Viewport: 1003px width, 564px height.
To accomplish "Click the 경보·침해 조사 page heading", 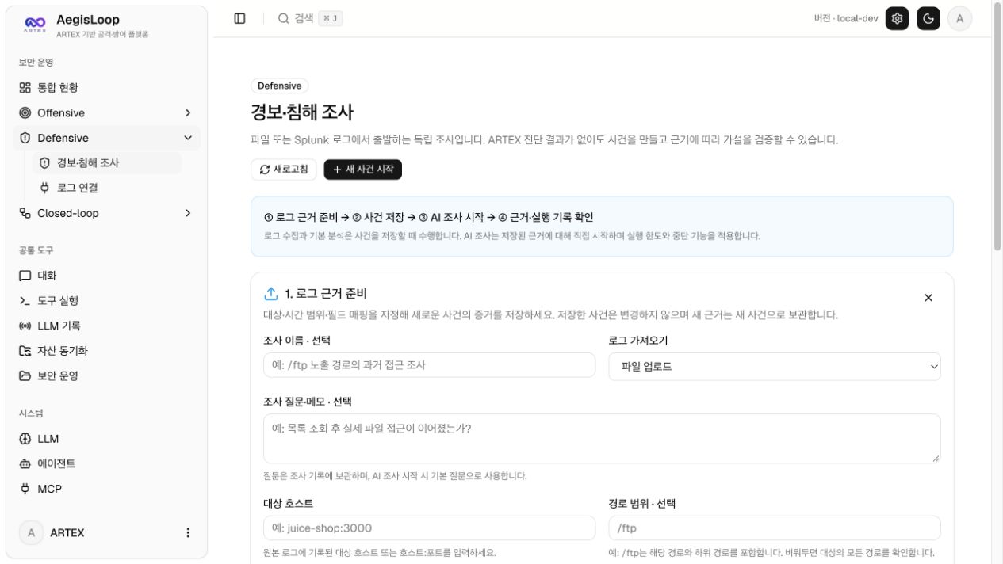I will point(302,112).
